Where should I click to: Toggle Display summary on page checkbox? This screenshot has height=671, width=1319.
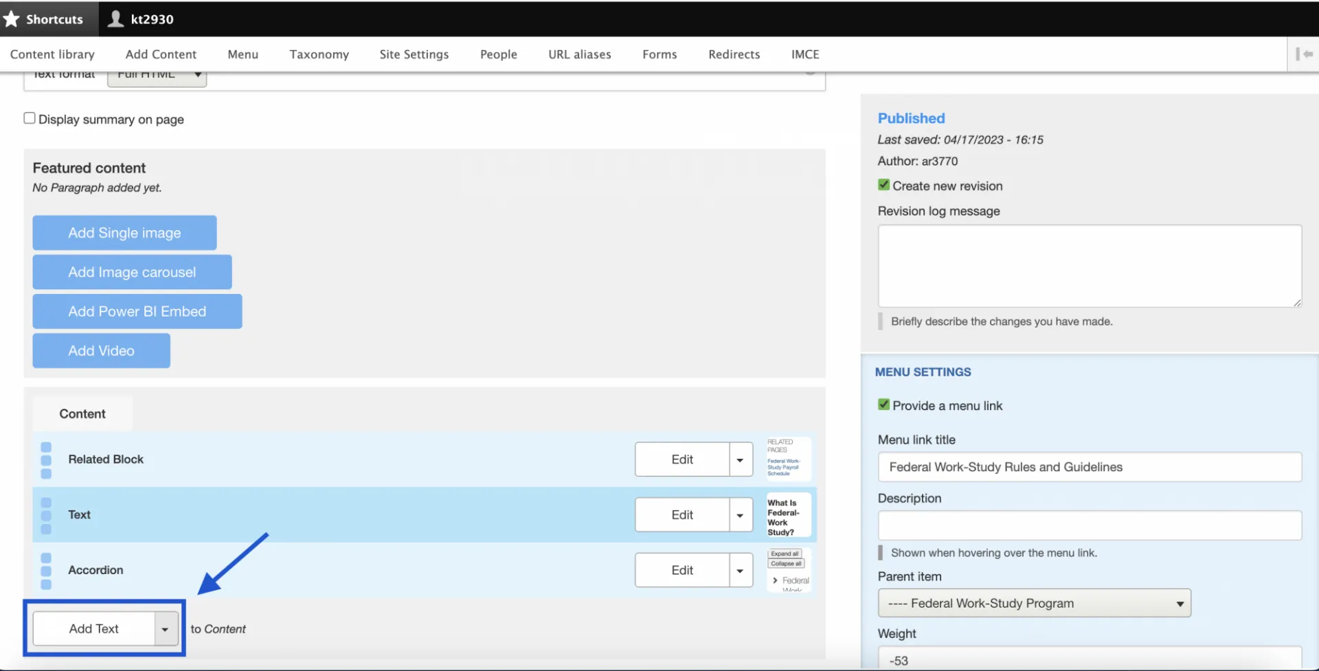tap(30, 118)
